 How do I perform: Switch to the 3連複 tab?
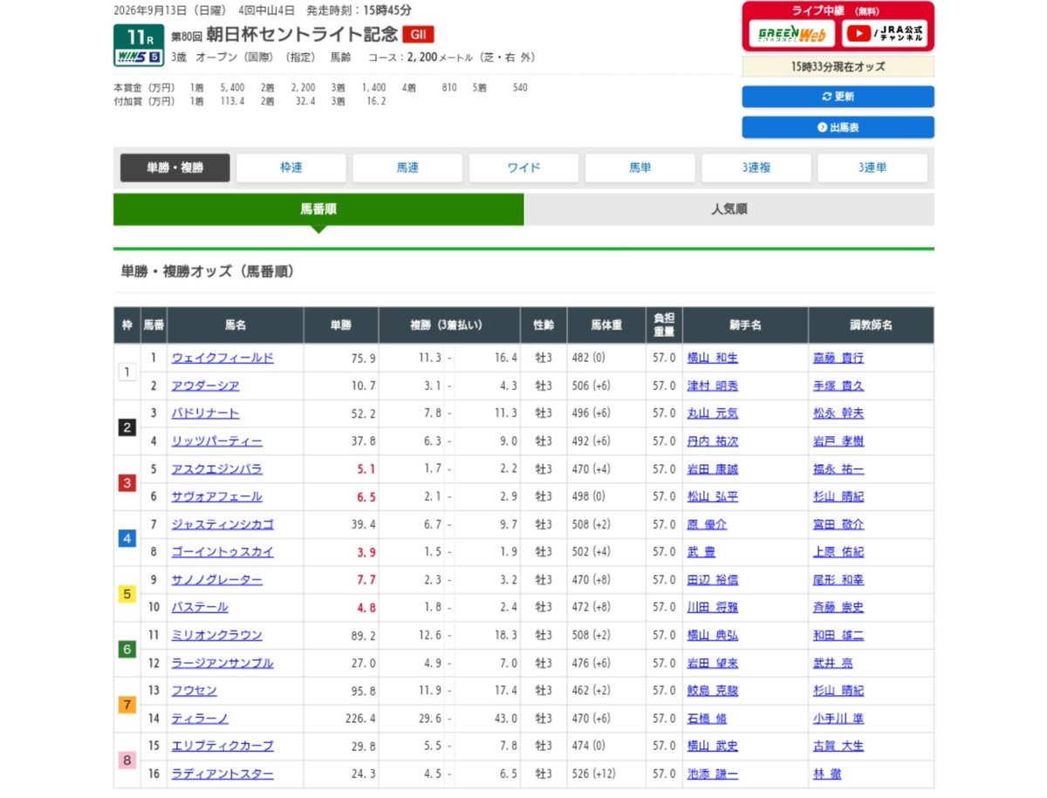click(756, 167)
